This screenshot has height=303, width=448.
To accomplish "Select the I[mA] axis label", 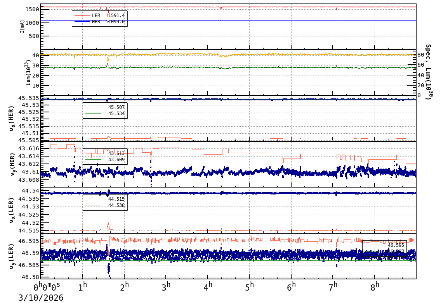I will [22, 26].
